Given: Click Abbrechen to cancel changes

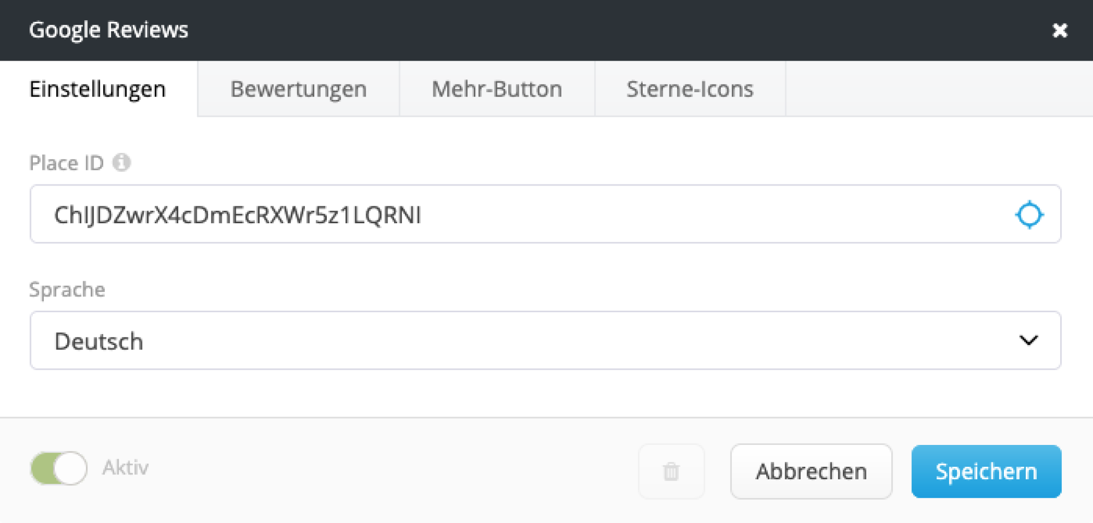Looking at the screenshot, I should [x=811, y=471].
